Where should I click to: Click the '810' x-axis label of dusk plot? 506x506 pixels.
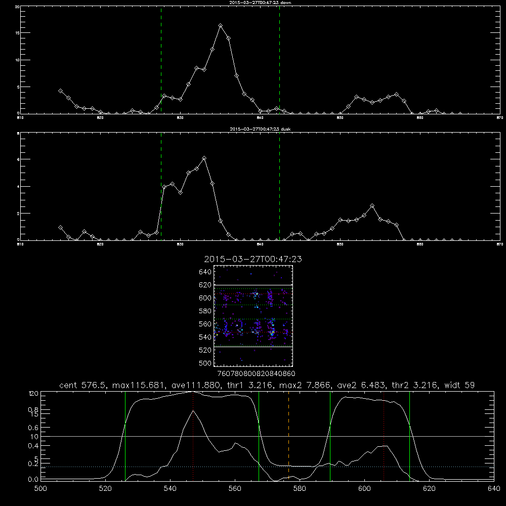pyautogui.click(x=20, y=244)
